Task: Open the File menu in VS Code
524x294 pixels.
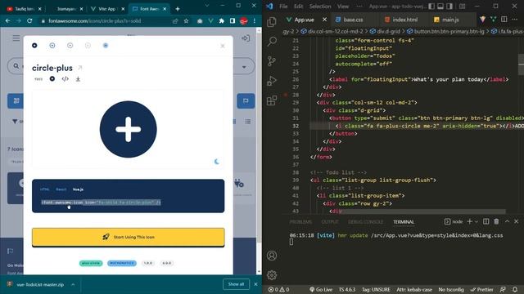Action: tap(283, 7)
